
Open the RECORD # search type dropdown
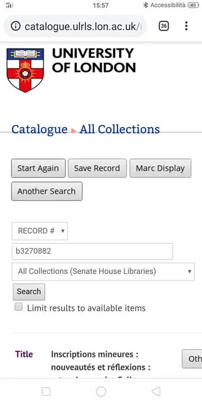point(40,231)
